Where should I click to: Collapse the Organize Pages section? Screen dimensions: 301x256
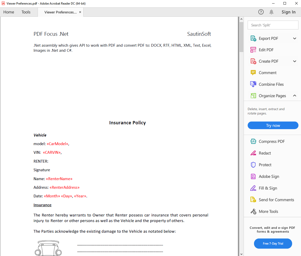[295, 96]
